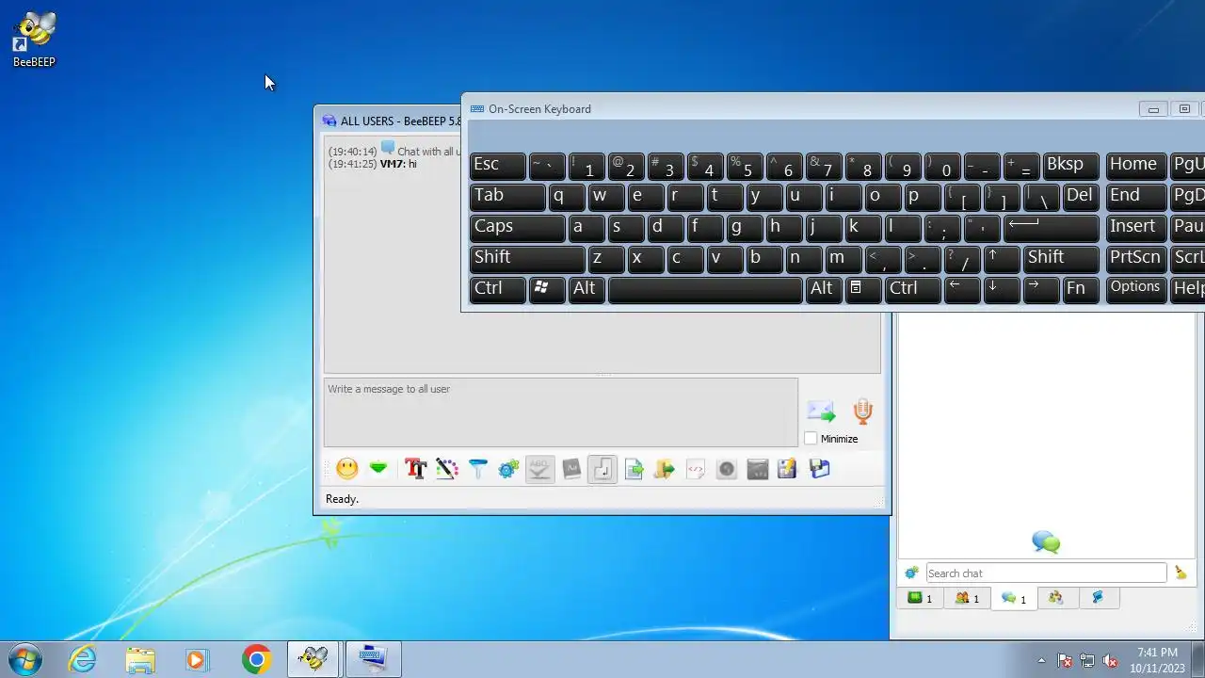Click the send file document icon
1205x678 pixels.
click(x=634, y=468)
